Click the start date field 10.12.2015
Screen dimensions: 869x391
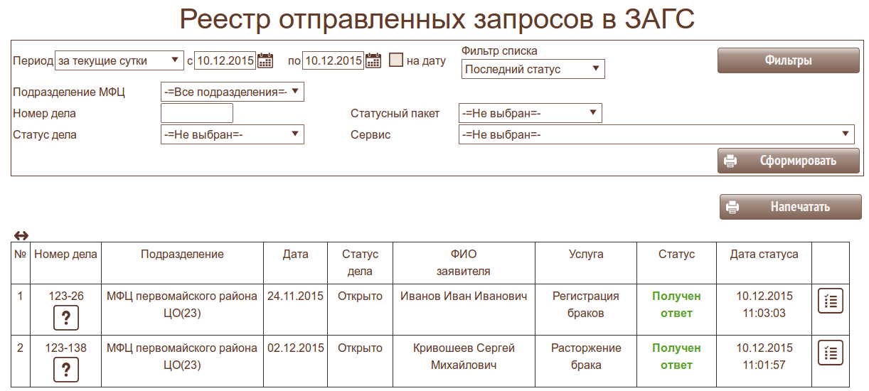click(x=225, y=61)
